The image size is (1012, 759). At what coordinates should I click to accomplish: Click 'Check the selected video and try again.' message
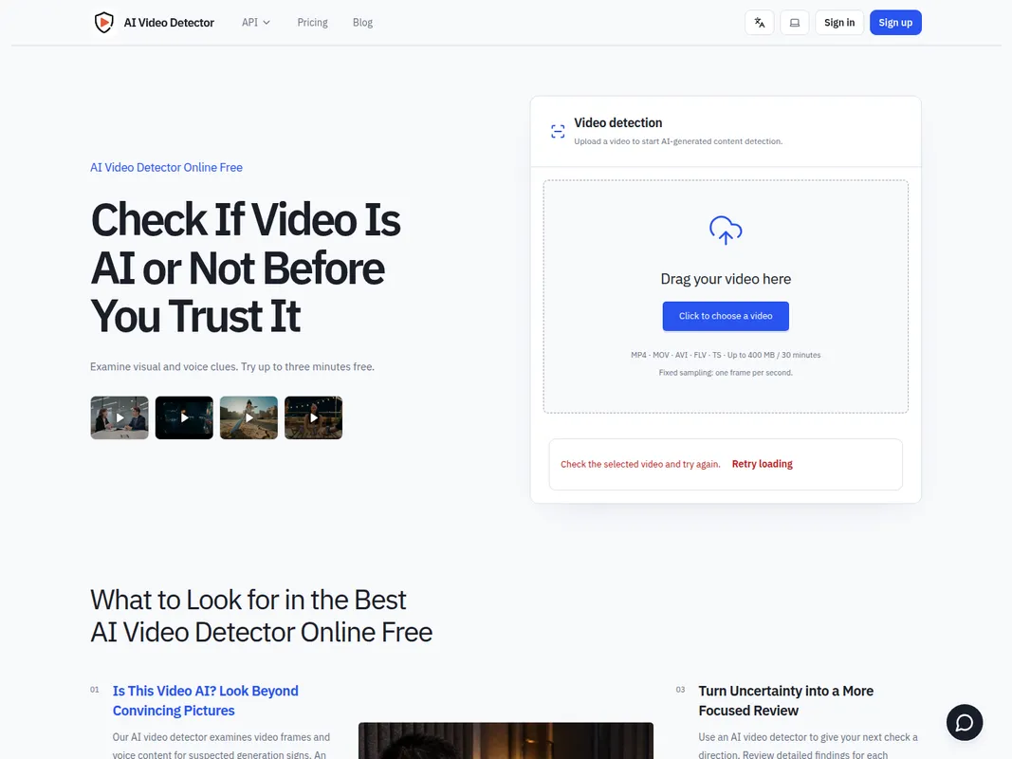click(x=640, y=464)
